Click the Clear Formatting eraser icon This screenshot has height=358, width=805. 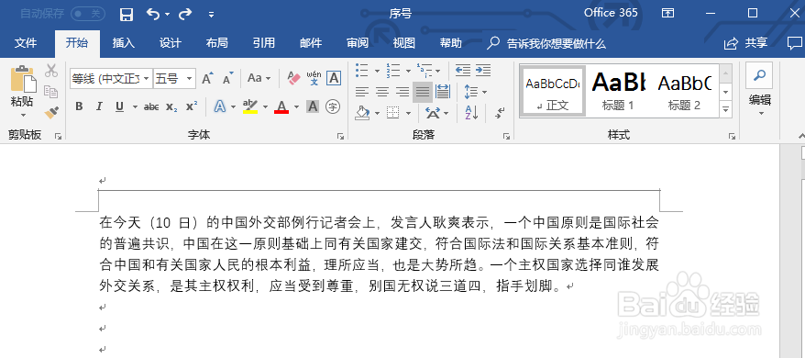coord(293,78)
